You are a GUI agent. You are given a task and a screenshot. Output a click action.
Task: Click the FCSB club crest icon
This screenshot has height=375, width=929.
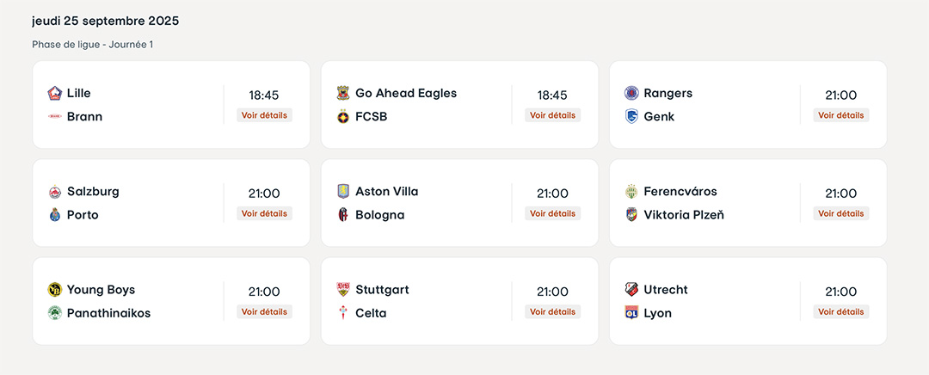coord(343,116)
